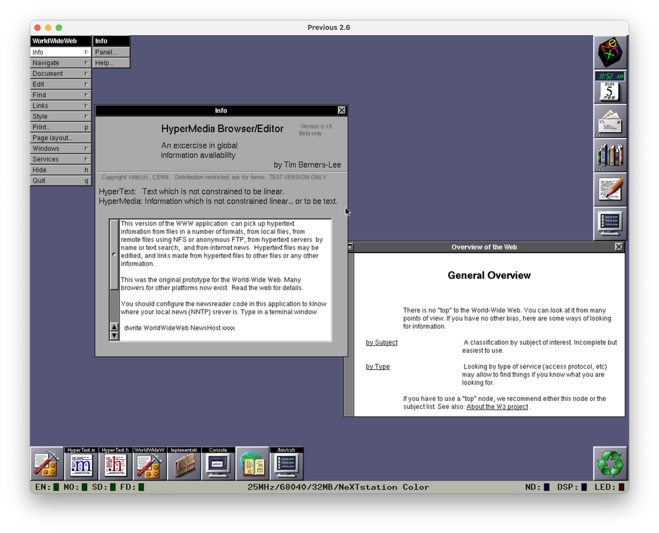Click the 'Overview of the Web' title bar

point(484,247)
